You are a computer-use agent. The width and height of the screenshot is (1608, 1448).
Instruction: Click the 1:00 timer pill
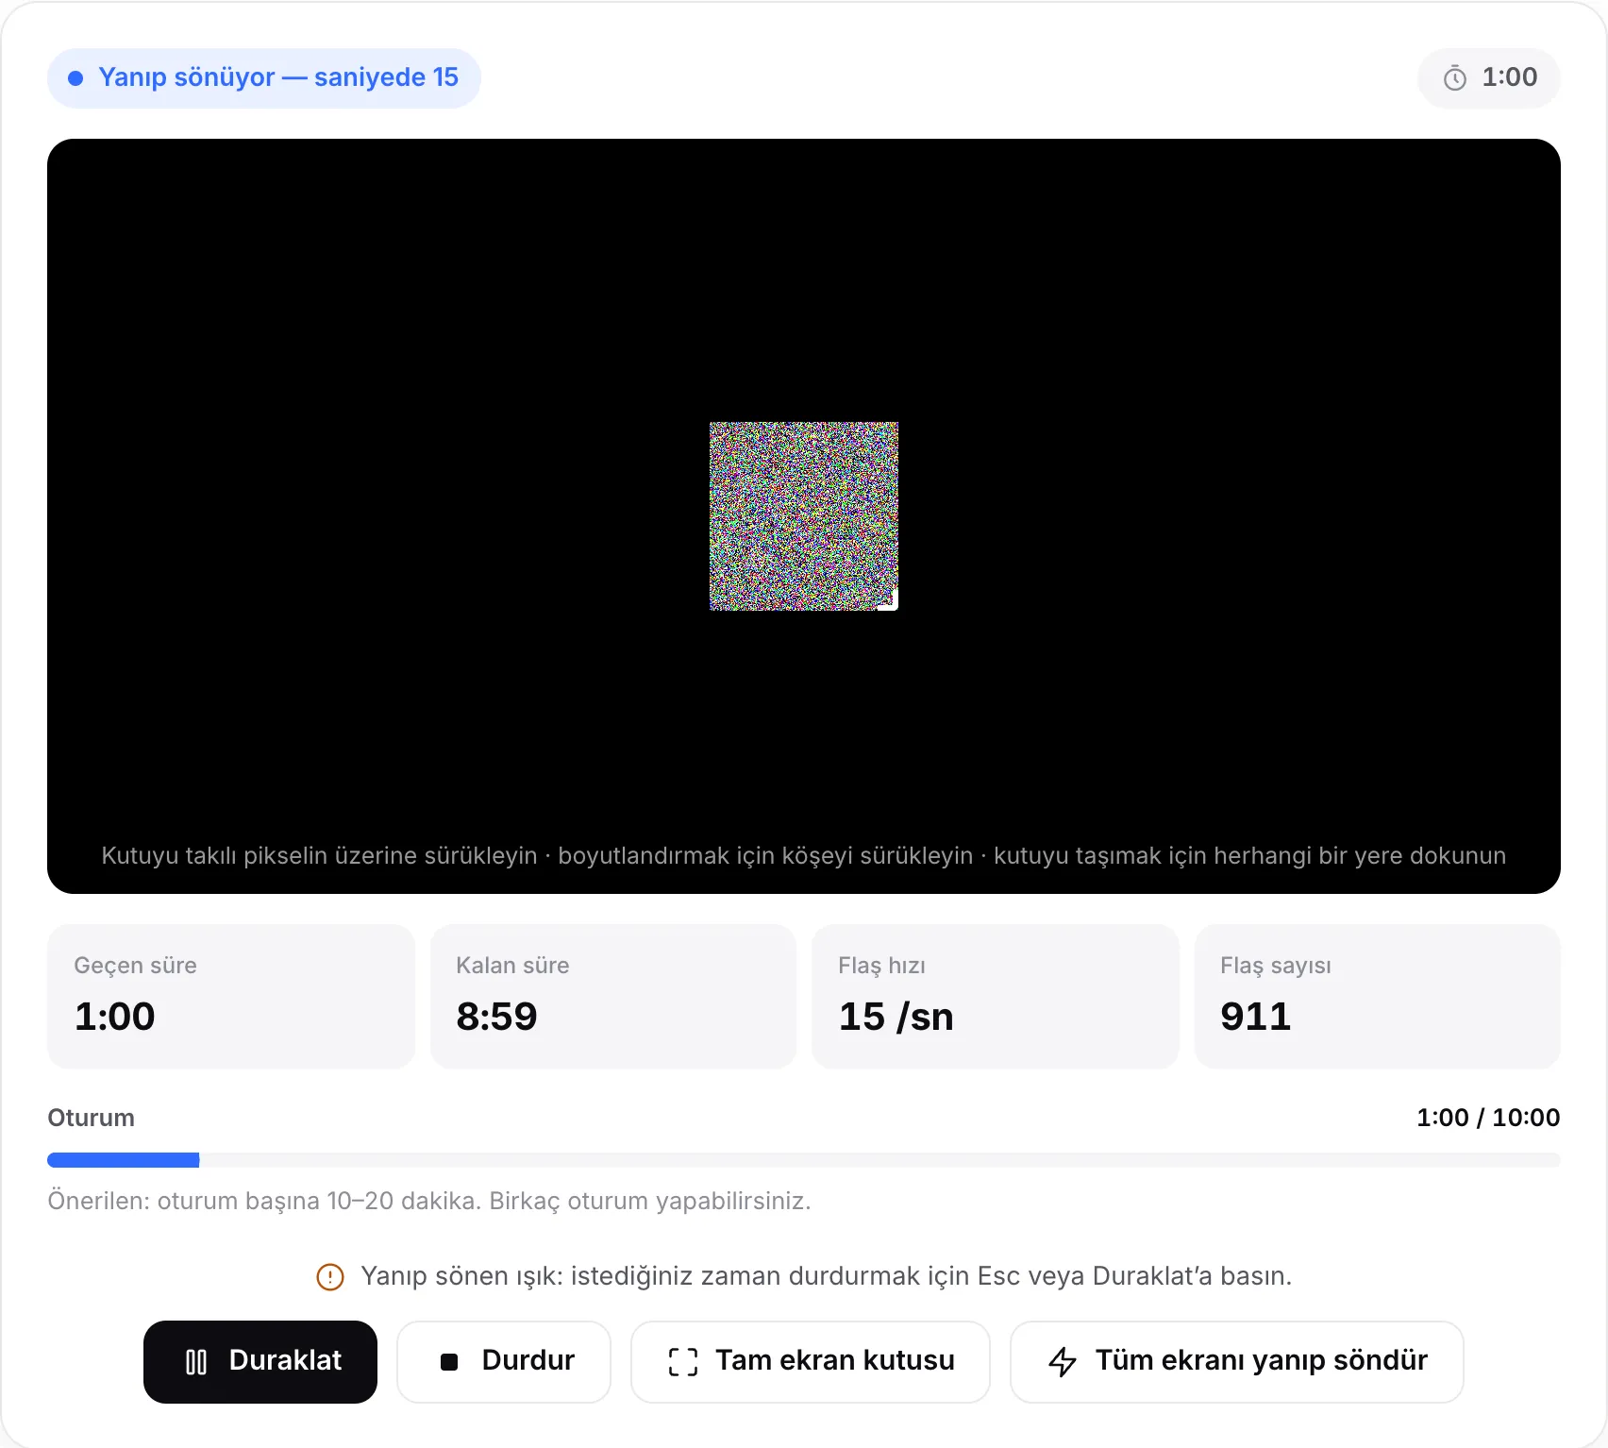point(1489,78)
